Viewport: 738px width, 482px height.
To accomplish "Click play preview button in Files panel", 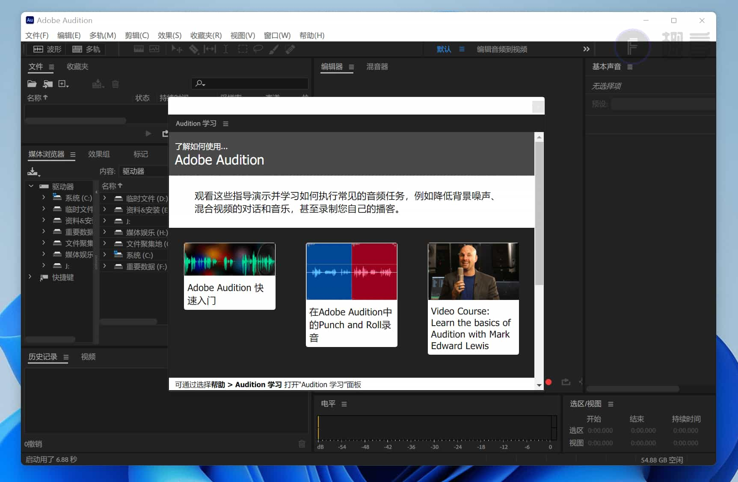I will (148, 133).
